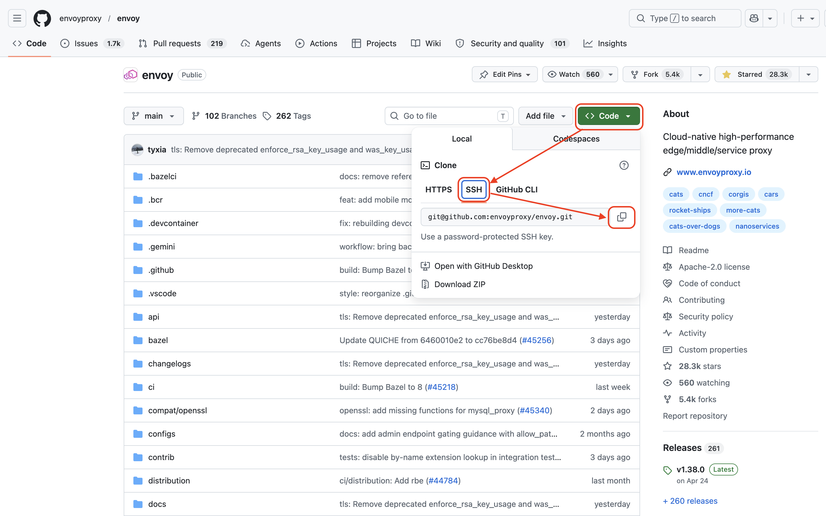Click the Type / to search box

pos(685,18)
